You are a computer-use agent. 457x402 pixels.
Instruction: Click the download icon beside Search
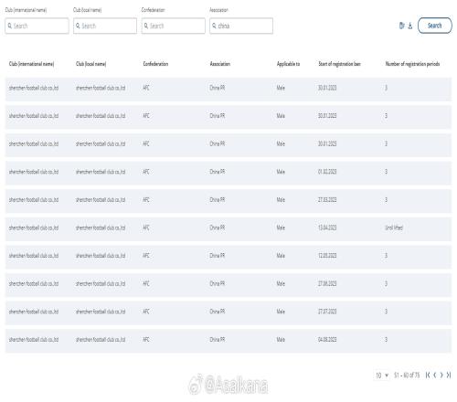[x=410, y=26]
